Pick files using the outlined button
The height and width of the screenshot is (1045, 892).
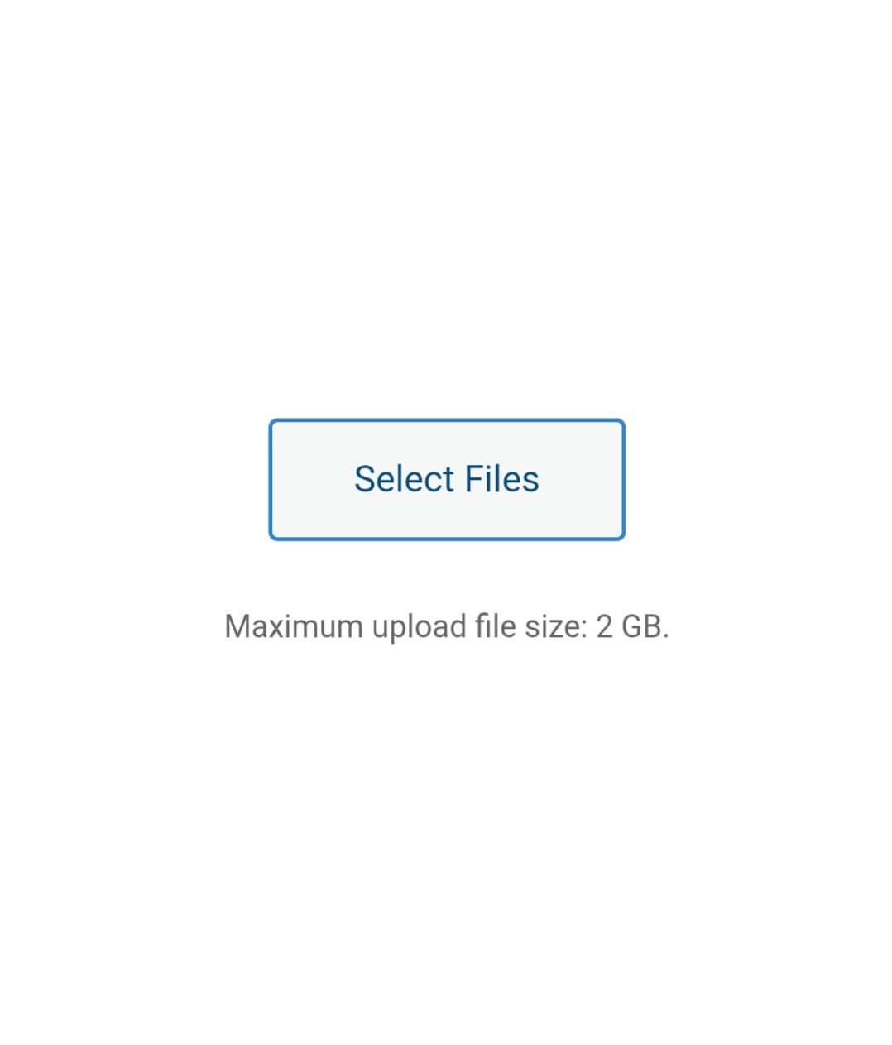(447, 480)
